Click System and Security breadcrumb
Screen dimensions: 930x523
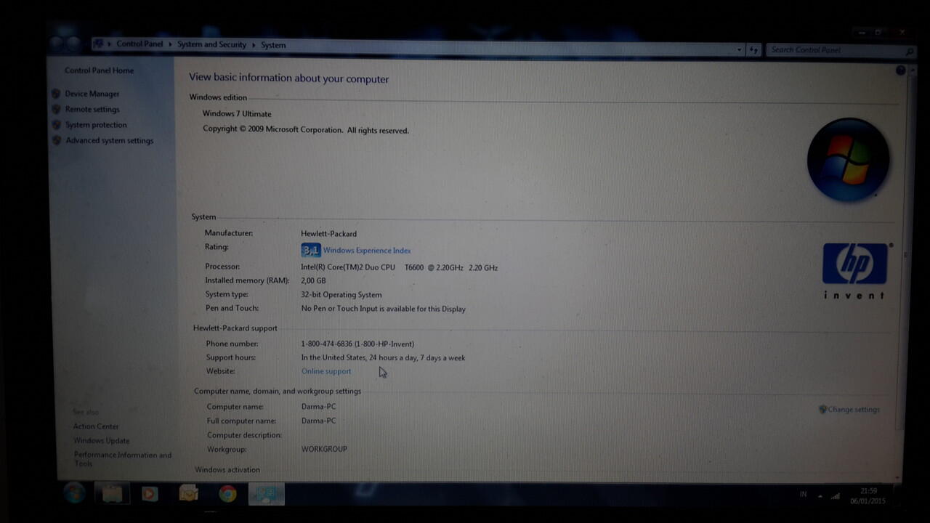click(x=211, y=45)
